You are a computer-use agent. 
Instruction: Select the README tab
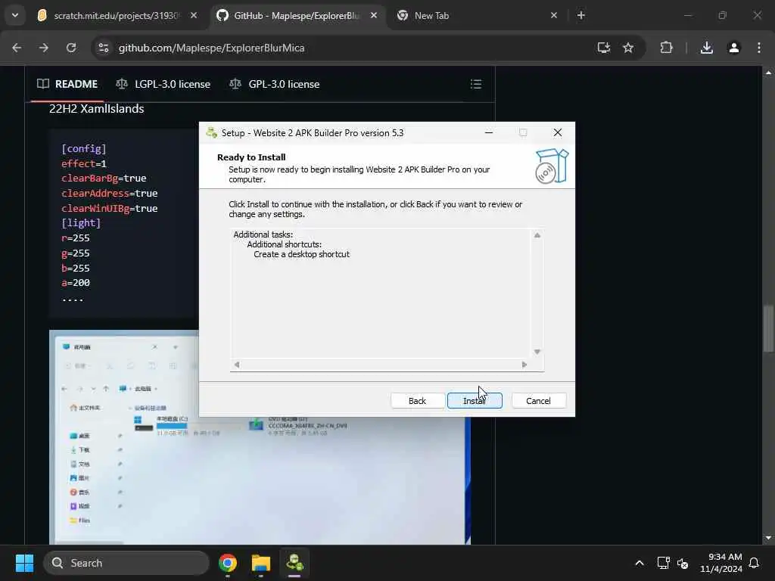(67, 84)
